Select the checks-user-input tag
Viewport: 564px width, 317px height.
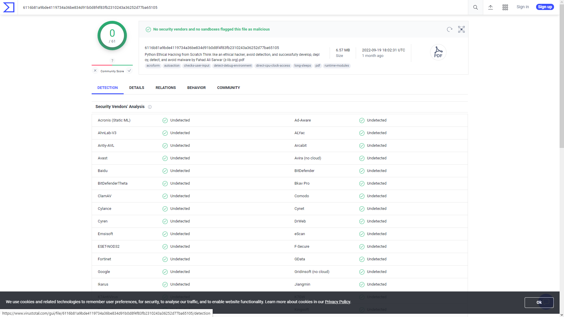(197, 66)
